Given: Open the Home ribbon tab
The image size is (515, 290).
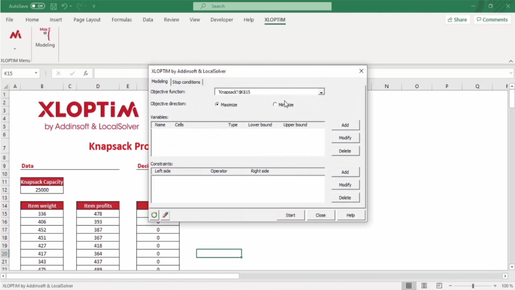Looking at the screenshot, I should point(32,20).
